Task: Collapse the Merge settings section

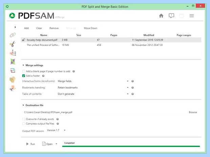Action: [x=23, y=65]
